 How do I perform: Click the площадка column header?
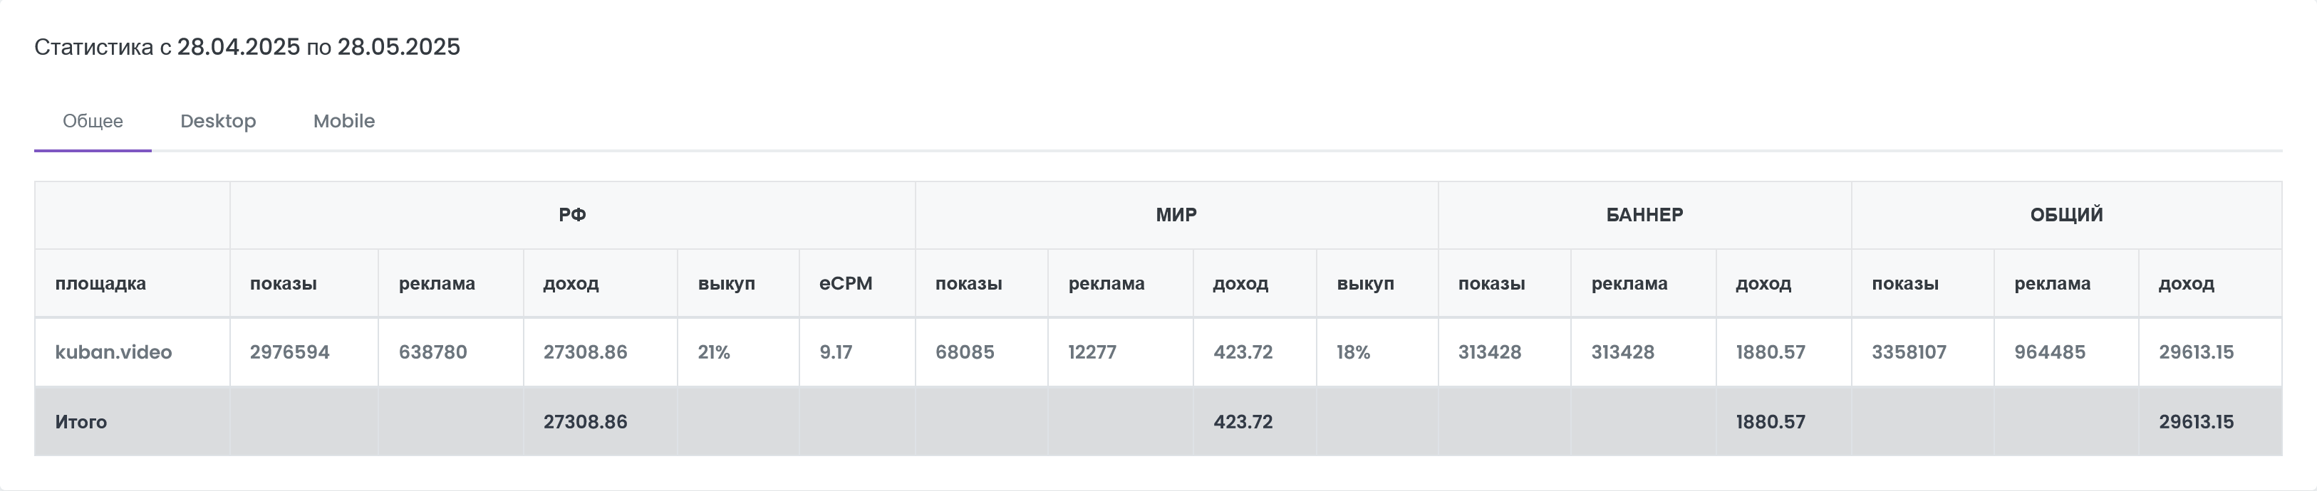click(x=100, y=284)
